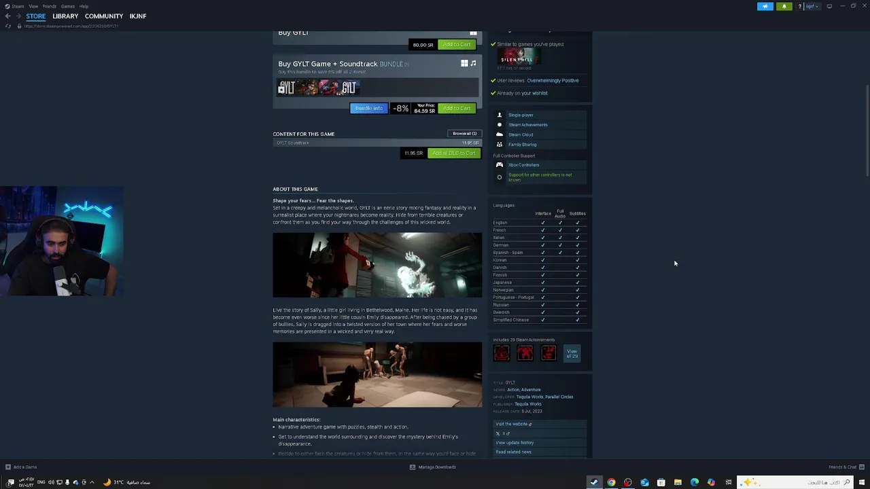This screenshot has height=489, width=870.
Task: Click first achievement icon
Action: [502, 353]
